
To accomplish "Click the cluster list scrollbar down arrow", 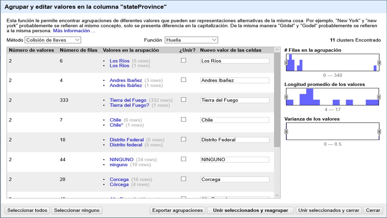I will coord(277,195).
